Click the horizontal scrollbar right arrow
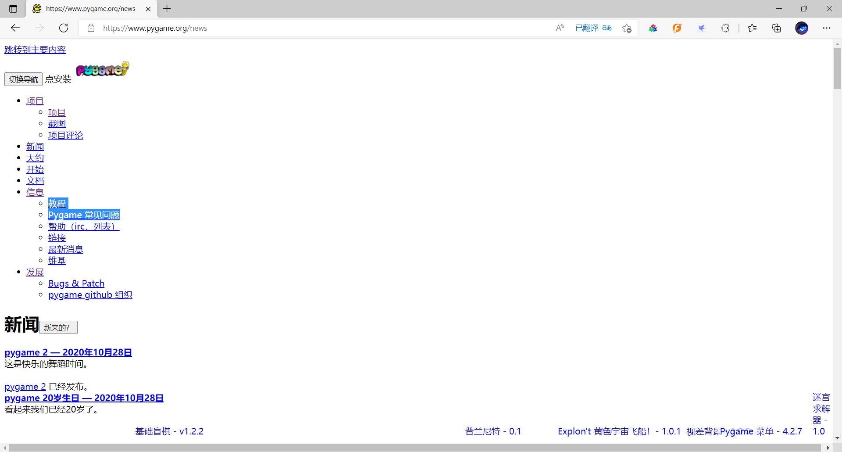Image resolution: width=842 pixels, height=452 pixels. tap(828, 448)
